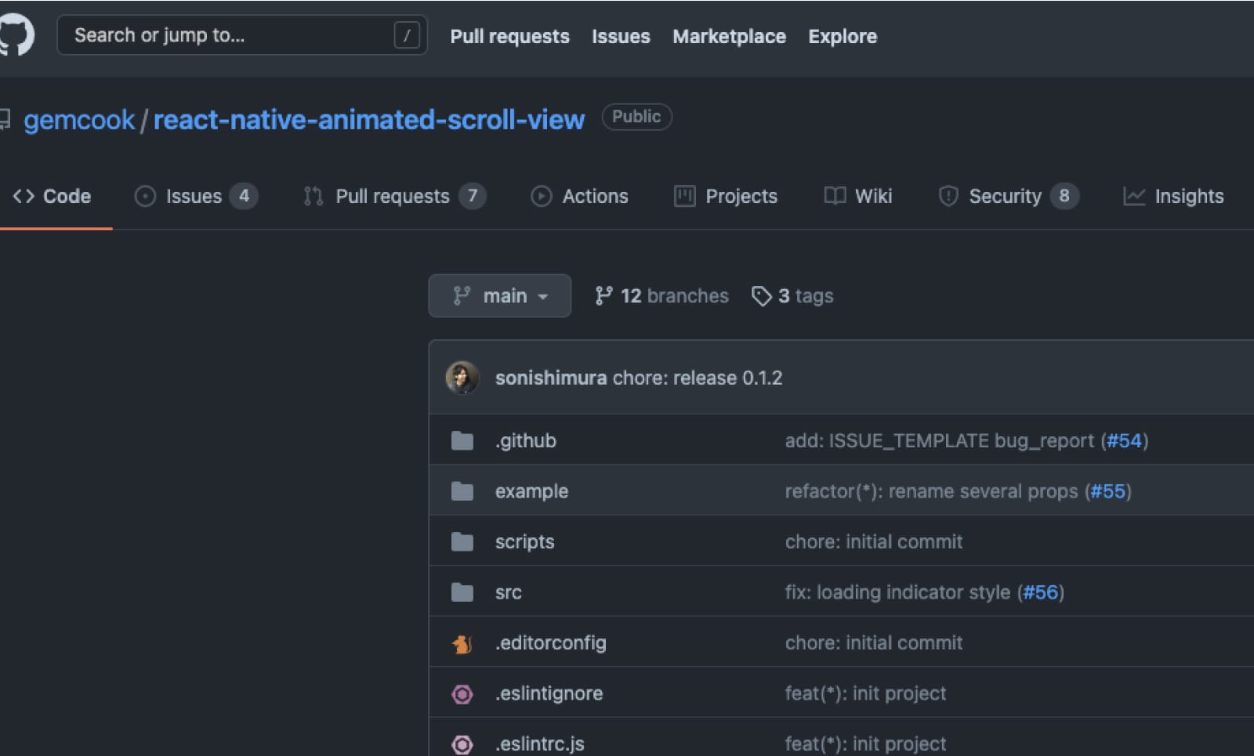This screenshot has height=756, width=1254.
Task: Open sonishimura avatar thumbnail
Action: pyautogui.click(x=462, y=378)
